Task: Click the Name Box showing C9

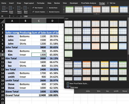Action: (x=5, y=16)
